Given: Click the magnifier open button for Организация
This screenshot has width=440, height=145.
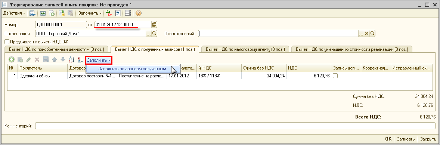Looking at the screenshot, I should [x=154, y=34].
